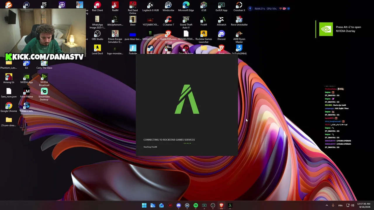Select the Sans_nom.json file
This screenshot has height=210, width=374.
click(x=9, y=93)
